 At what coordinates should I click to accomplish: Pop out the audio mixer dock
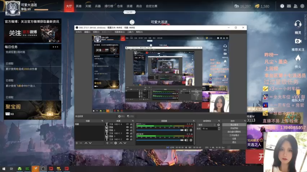(194, 121)
